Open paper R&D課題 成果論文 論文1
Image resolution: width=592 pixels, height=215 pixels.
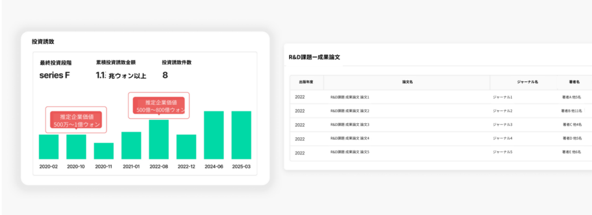pyautogui.click(x=350, y=97)
